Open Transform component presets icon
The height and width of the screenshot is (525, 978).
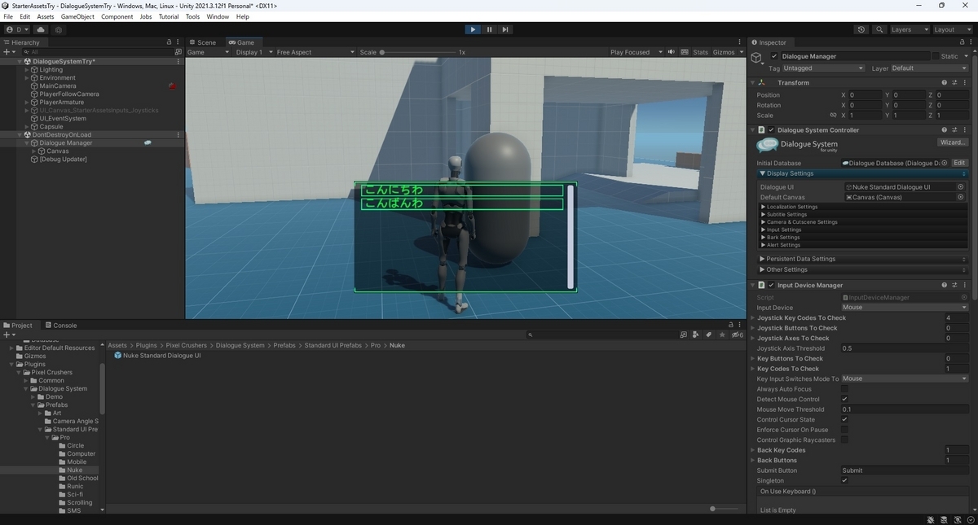(954, 82)
